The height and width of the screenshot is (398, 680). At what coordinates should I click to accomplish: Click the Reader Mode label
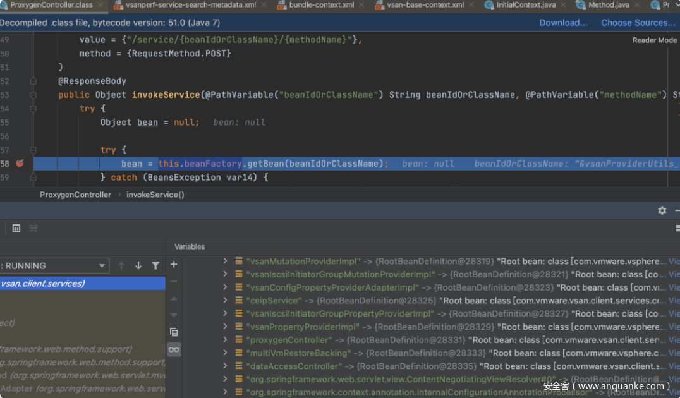pyautogui.click(x=654, y=40)
